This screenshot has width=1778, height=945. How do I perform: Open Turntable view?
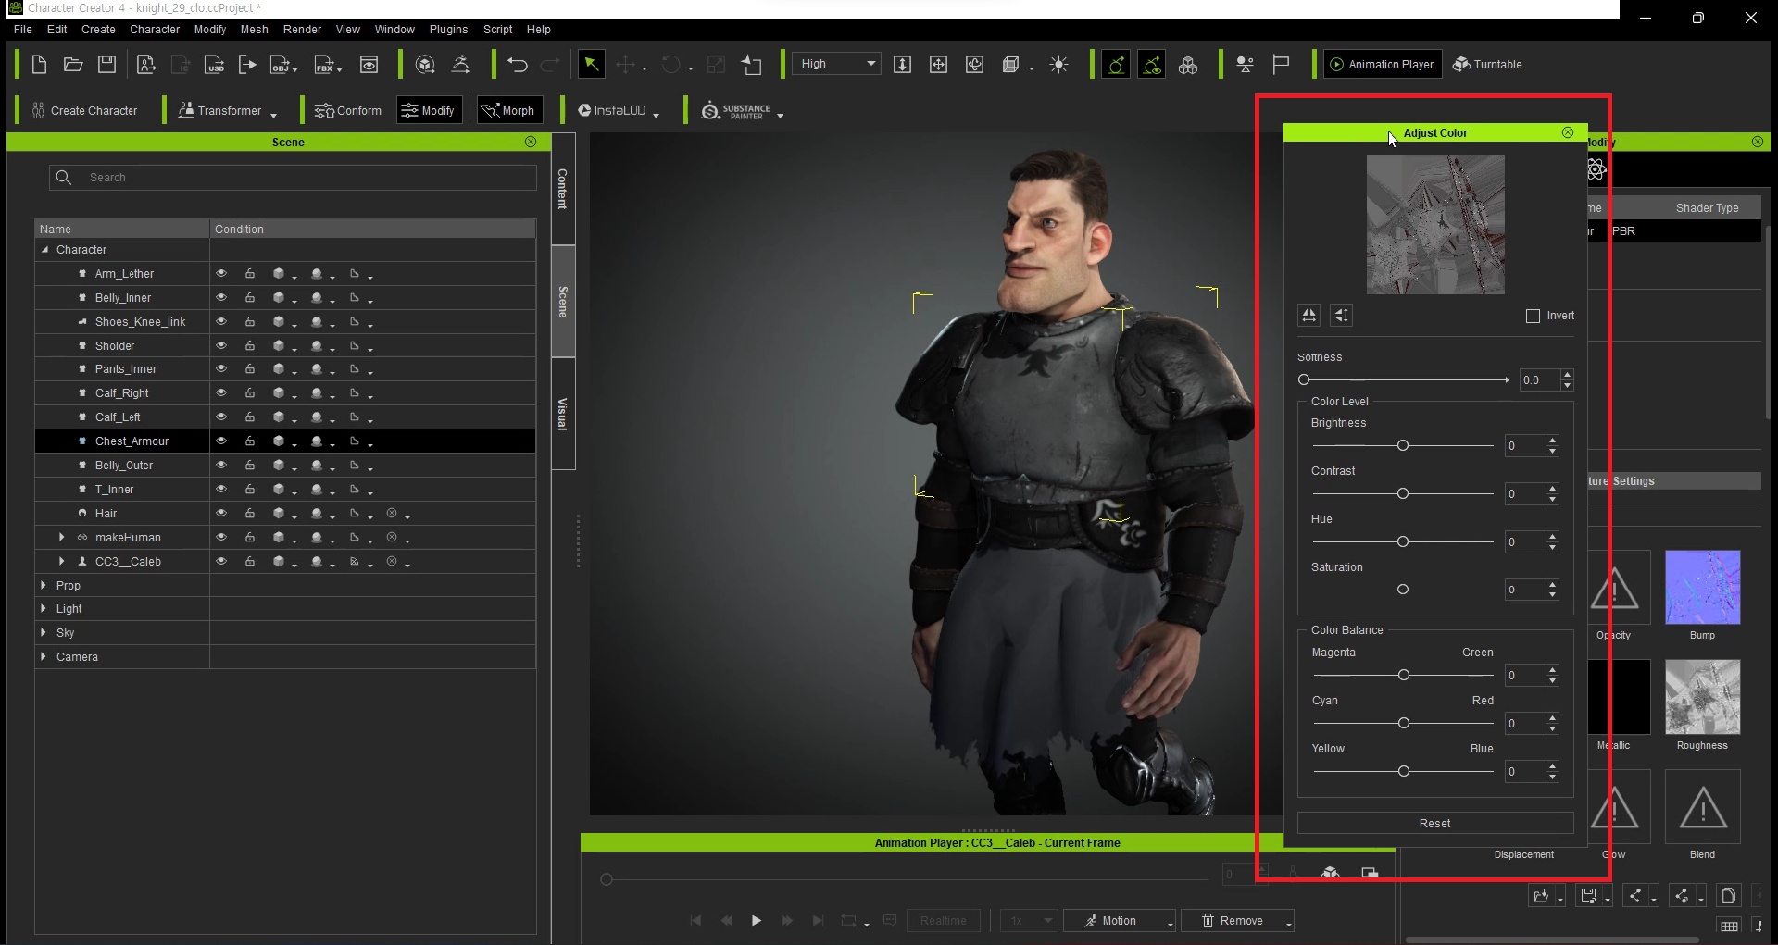(x=1487, y=65)
